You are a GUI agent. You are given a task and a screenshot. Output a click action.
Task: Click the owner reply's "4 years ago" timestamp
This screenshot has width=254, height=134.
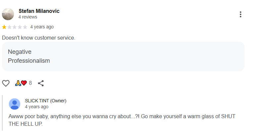pyautogui.click(x=37, y=107)
